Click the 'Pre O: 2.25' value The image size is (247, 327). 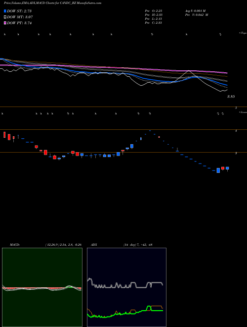154,11
